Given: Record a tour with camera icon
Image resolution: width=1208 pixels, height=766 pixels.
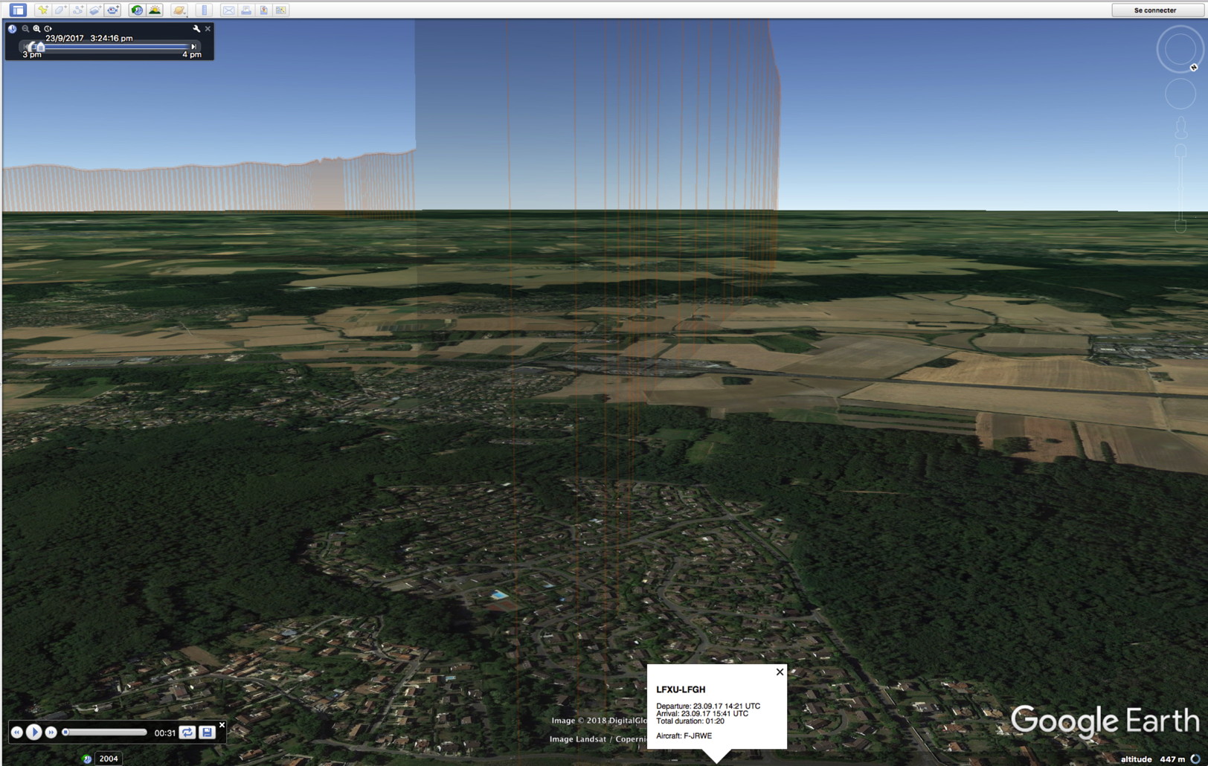Looking at the screenshot, I should pos(112,10).
